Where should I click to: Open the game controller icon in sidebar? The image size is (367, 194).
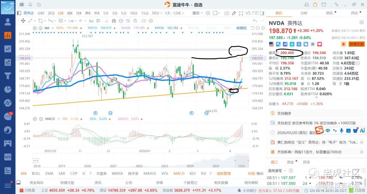[8, 143]
